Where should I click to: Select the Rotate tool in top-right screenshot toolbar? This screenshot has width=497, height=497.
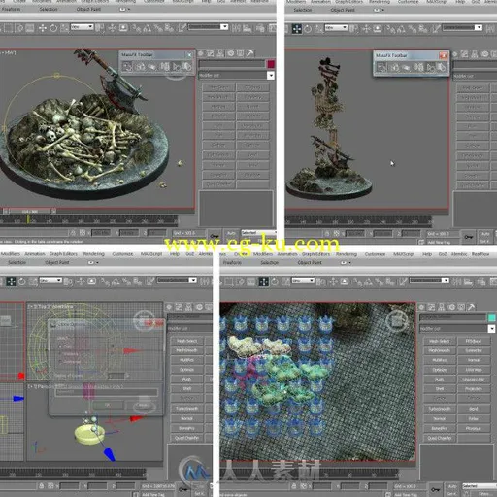308,29
